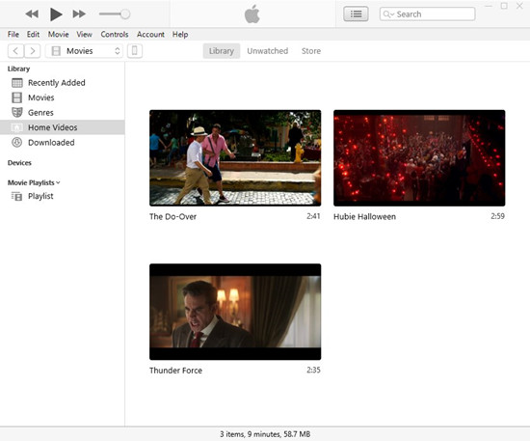Click the Devices section header
This screenshot has height=441, width=530.
pyautogui.click(x=19, y=163)
